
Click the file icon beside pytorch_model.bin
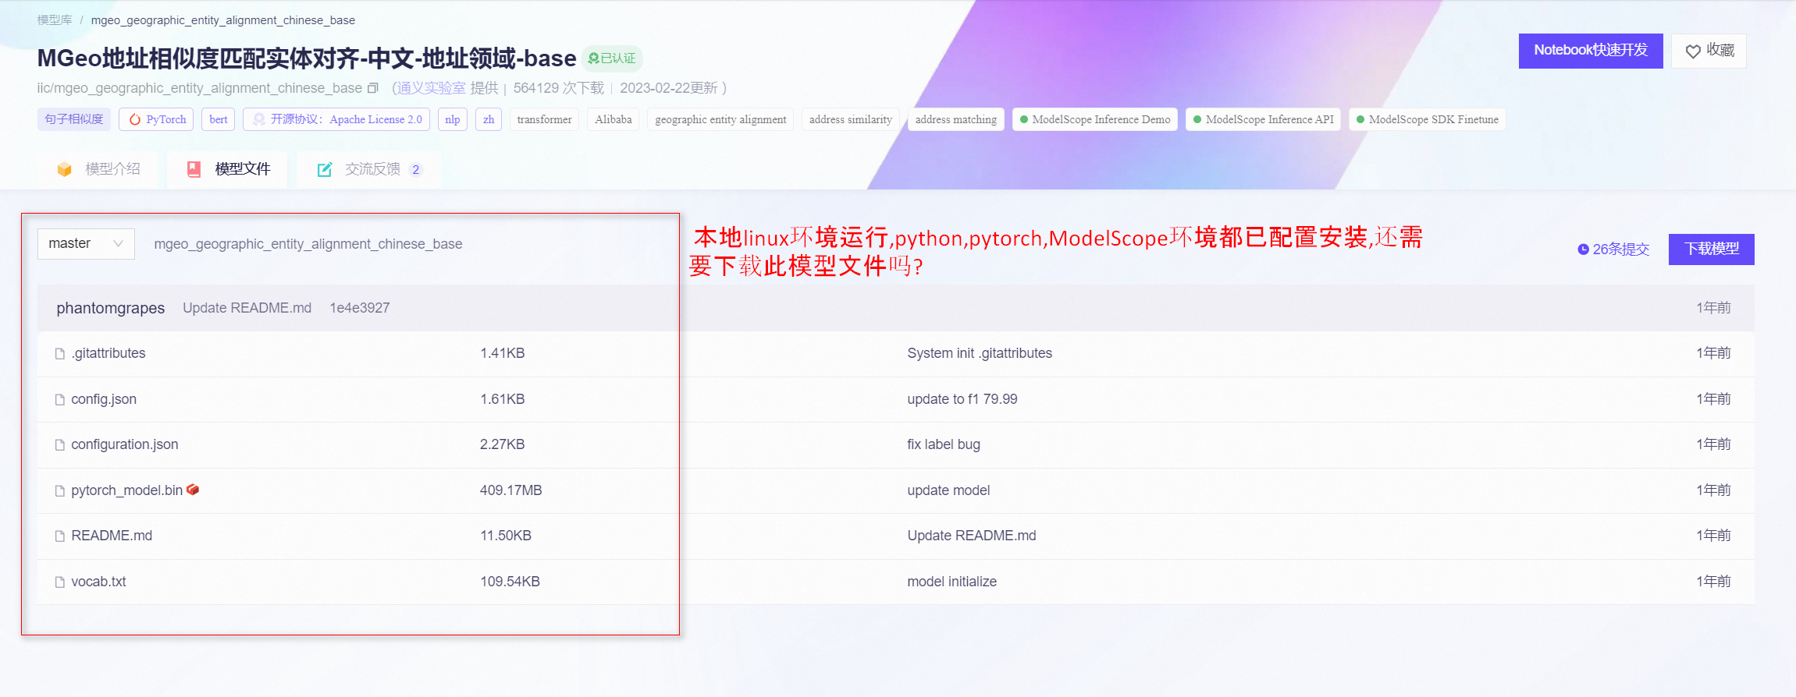click(60, 491)
